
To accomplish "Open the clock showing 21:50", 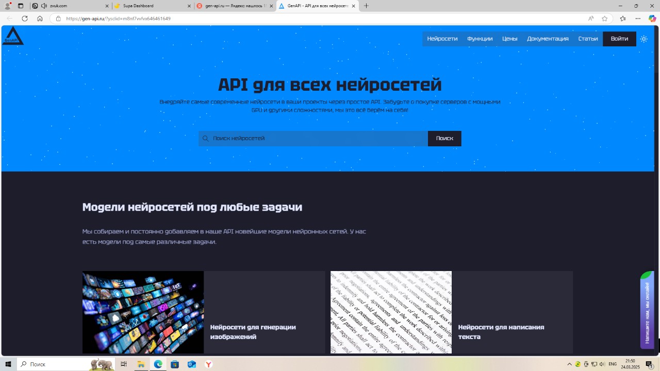I will 630,364.
